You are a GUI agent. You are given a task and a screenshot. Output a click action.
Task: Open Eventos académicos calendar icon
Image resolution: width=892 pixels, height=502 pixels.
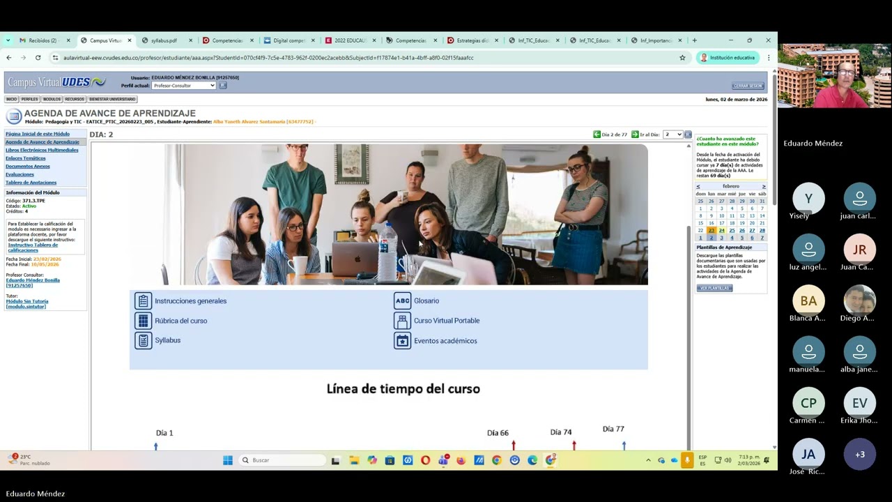tap(402, 341)
